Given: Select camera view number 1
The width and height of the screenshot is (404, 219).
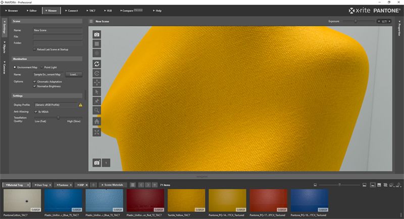Looking at the screenshot, I should tap(106, 163).
